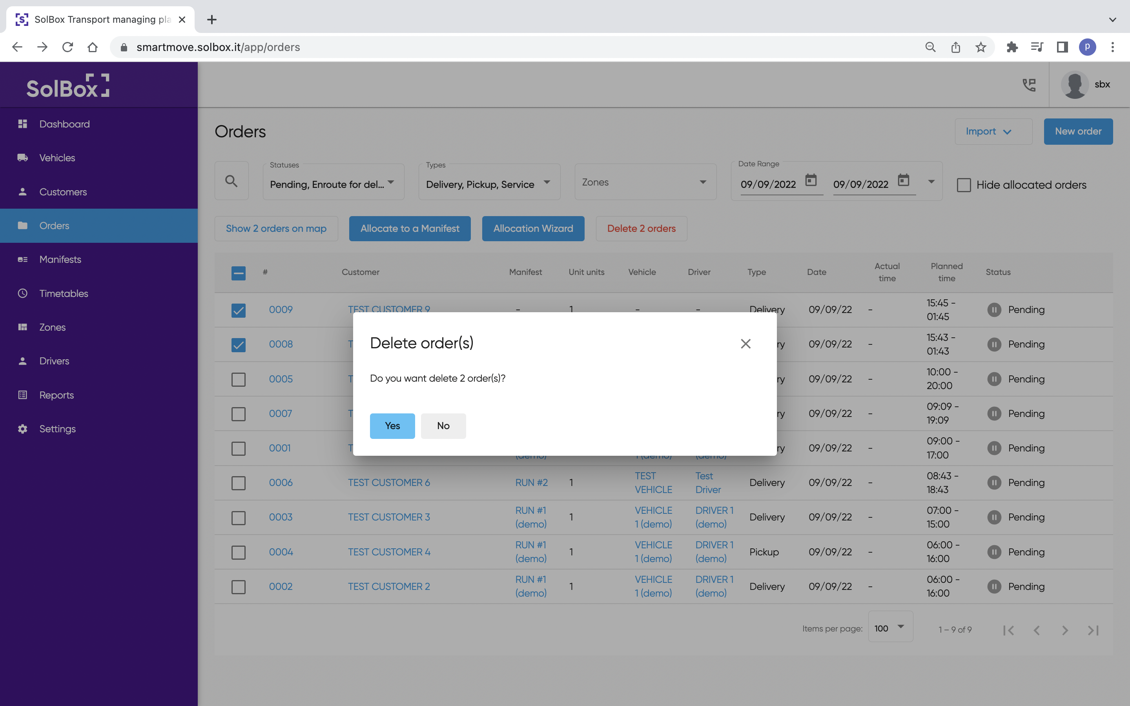1130x706 pixels.
Task: Click the orders search magnifier icon
Action: [x=231, y=181]
